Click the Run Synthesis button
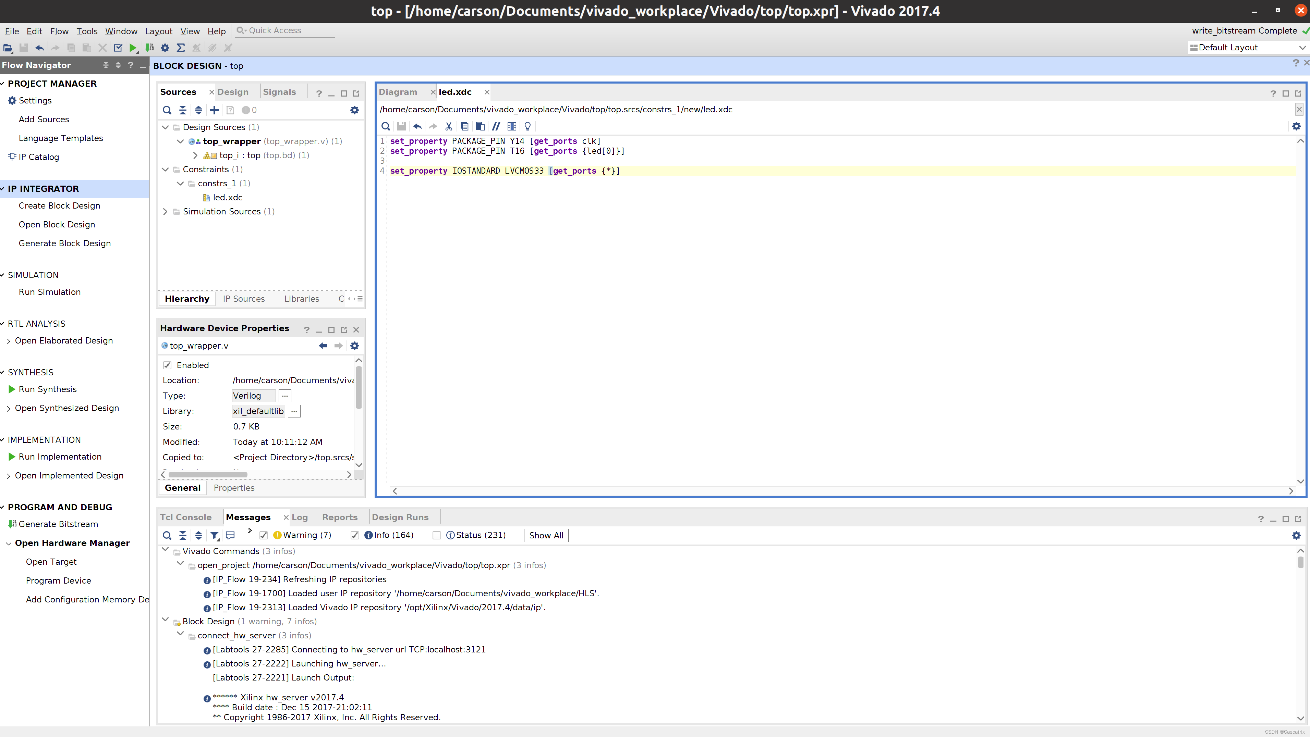The height and width of the screenshot is (737, 1310). pyautogui.click(x=47, y=388)
